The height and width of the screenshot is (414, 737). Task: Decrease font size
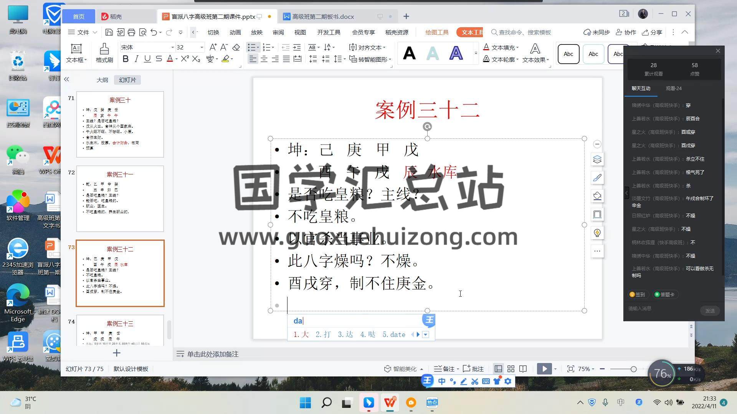pos(224,47)
